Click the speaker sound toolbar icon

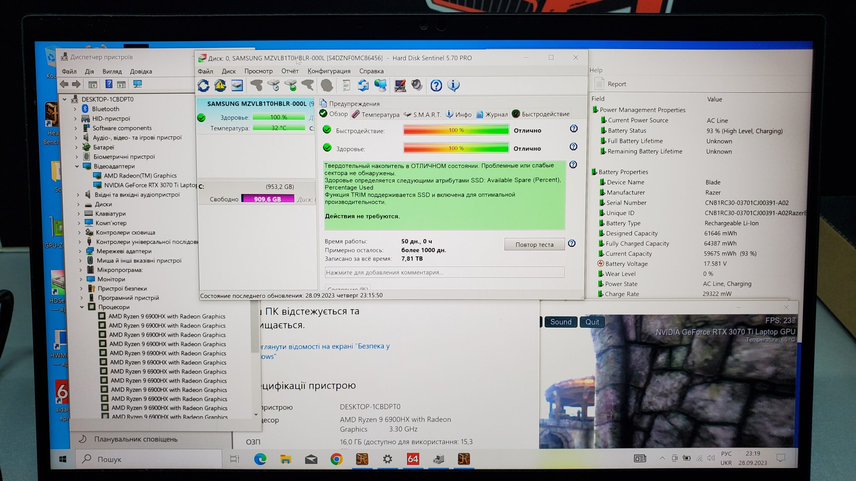pyautogui.click(x=417, y=86)
